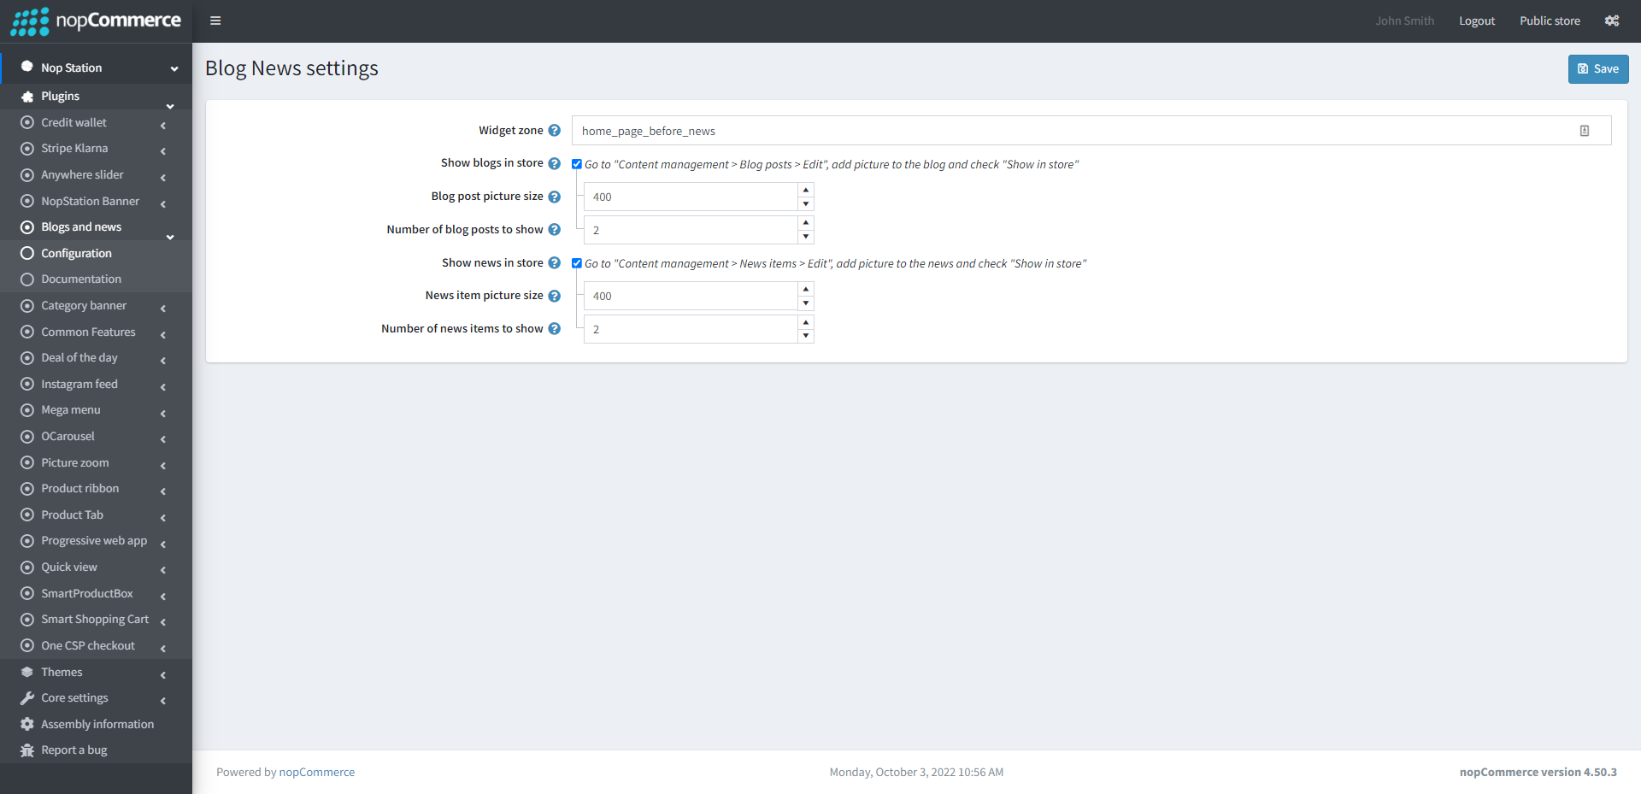
Task: Click the Blogs and news bullet icon
Action: point(27,227)
